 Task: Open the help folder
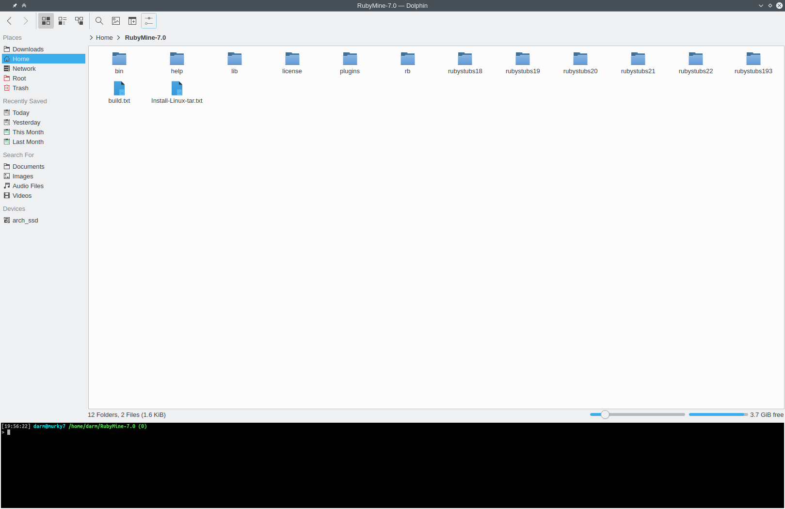coord(177,63)
